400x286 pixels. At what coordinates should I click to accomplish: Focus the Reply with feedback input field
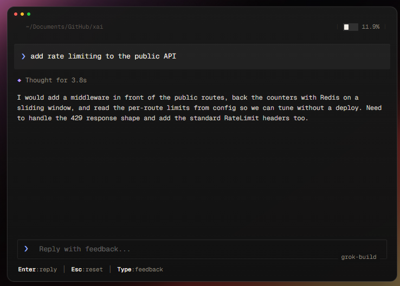(202, 249)
